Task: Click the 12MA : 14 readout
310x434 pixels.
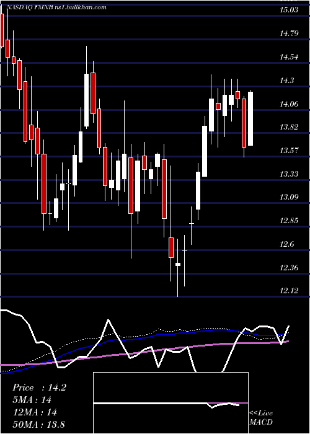Action: click(x=35, y=412)
